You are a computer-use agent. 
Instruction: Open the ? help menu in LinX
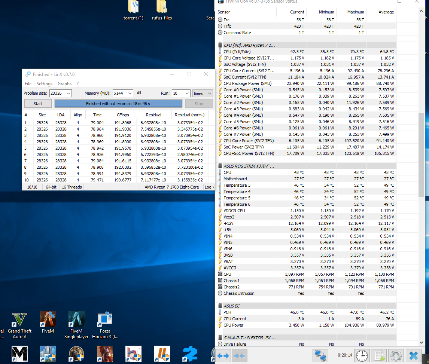(x=78, y=84)
